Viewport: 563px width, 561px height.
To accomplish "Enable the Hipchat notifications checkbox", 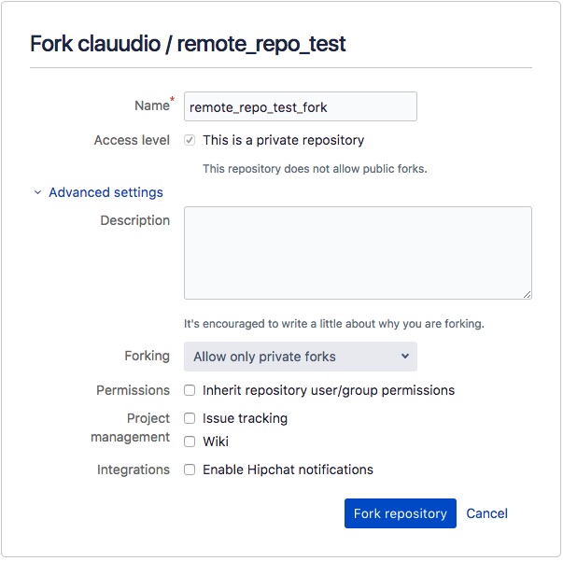I will click(x=190, y=470).
